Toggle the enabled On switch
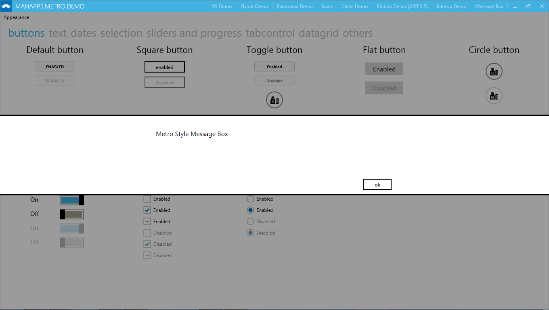 pyautogui.click(x=72, y=200)
